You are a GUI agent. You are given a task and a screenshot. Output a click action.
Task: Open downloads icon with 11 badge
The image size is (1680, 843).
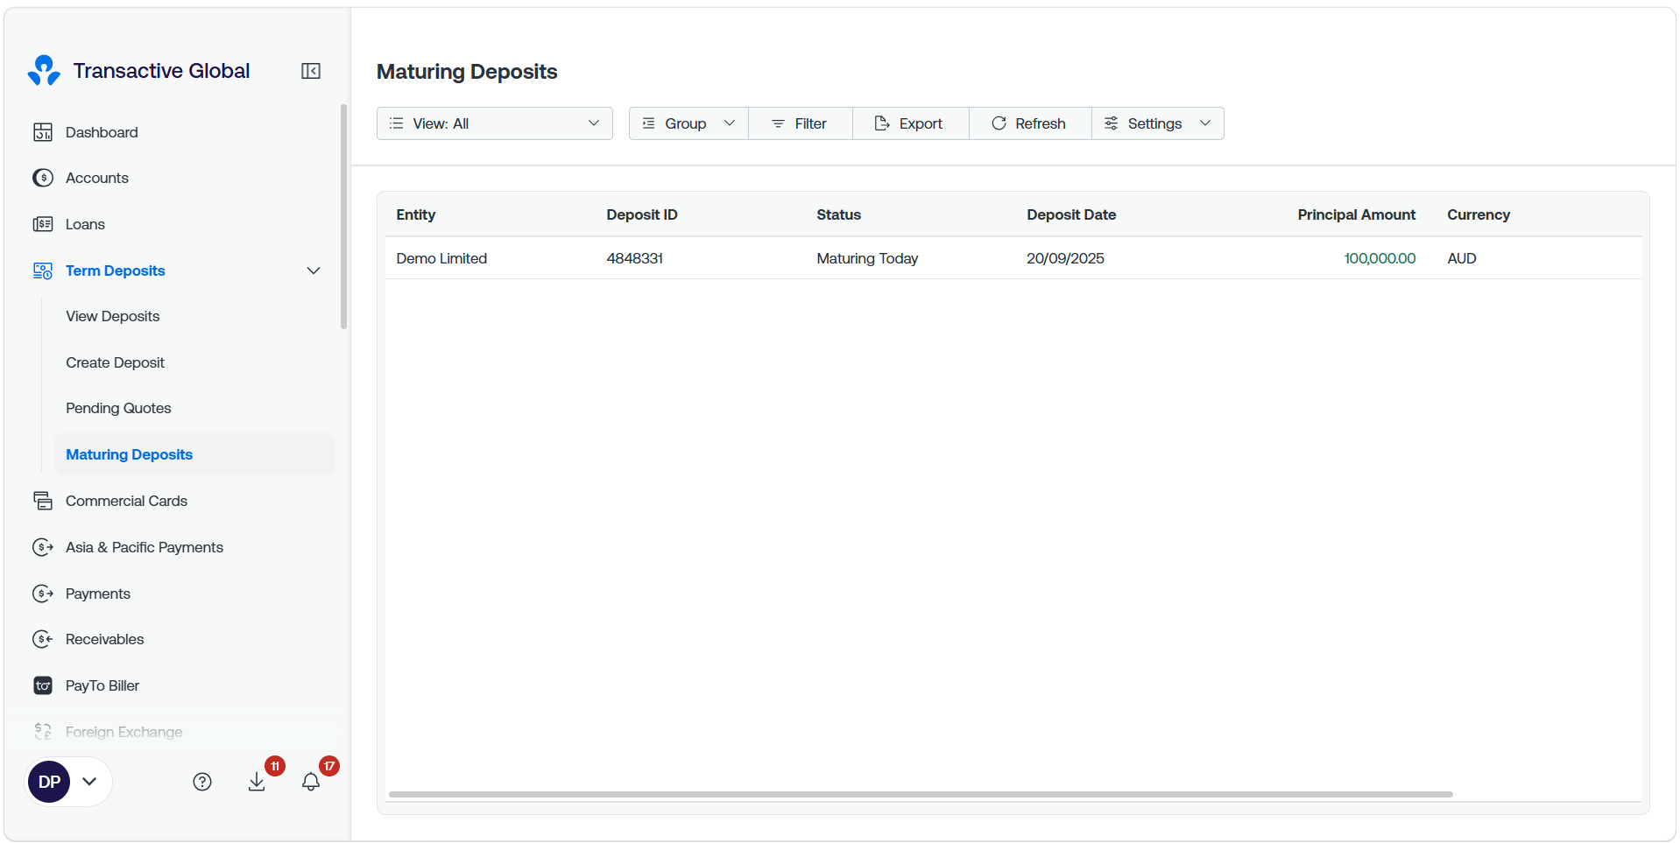257,782
